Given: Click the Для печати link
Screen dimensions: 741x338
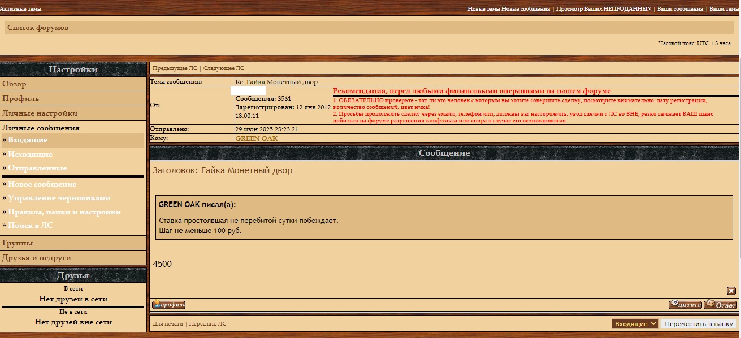Looking at the screenshot, I should coord(168,324).
